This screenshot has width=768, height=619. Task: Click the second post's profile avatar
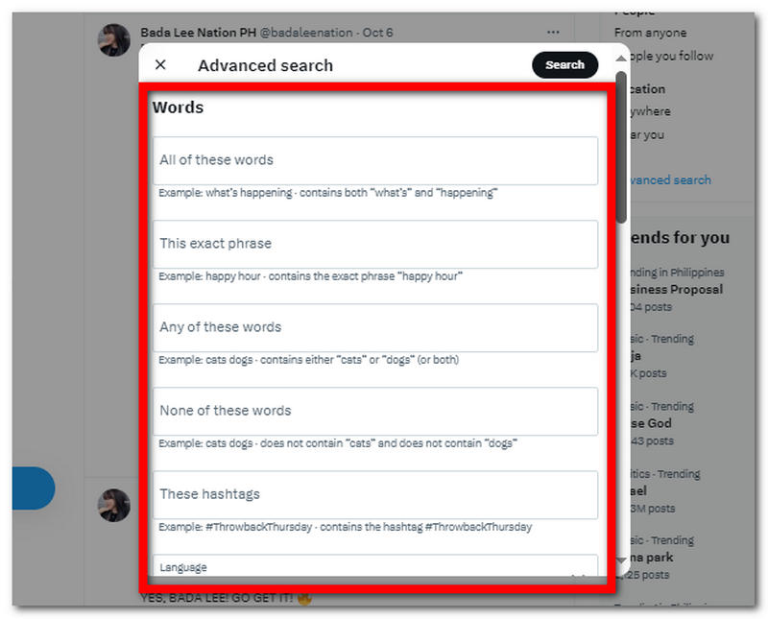click(x=114, y=505)
